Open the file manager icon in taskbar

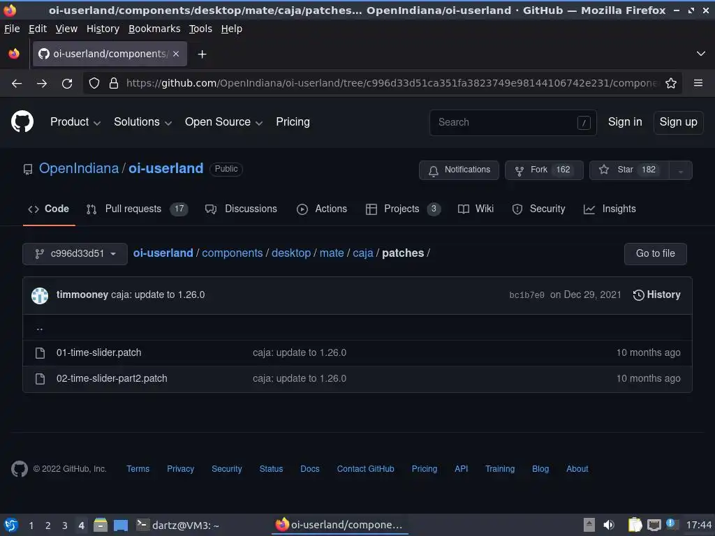[x=101, y=525]
